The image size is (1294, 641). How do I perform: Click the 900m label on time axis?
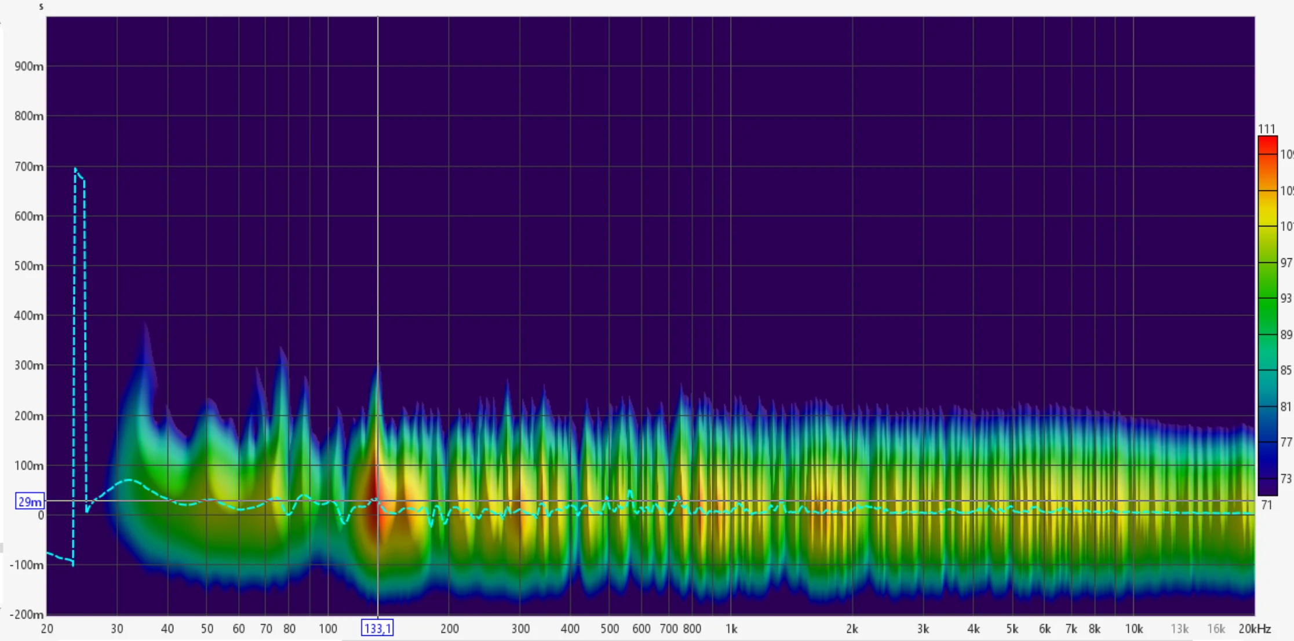point(29,67)
